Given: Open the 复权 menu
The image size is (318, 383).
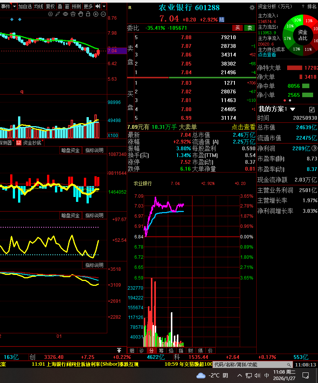Looking at the screenshot, I should (x=50, y=6).
